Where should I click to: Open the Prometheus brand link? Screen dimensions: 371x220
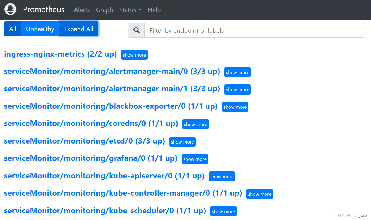pyautogui.click(x=44, y=10)
